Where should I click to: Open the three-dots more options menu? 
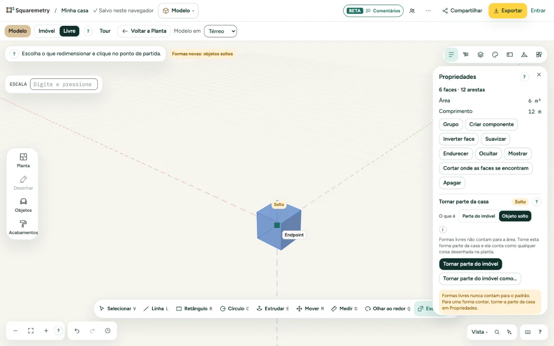tap(428, 11)
